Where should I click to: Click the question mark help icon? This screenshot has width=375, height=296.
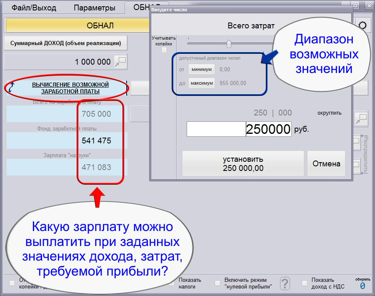coord(285,283)
